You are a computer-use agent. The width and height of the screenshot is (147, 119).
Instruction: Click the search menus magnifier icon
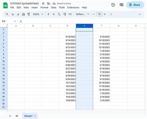coord(7,14)
